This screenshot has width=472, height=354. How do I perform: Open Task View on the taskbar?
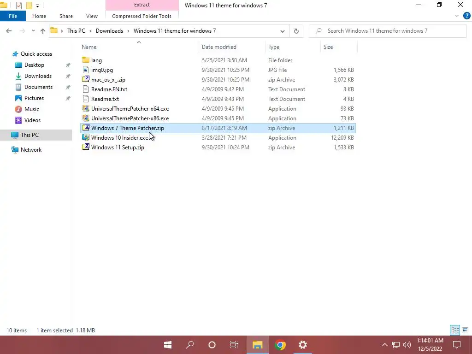234,345
